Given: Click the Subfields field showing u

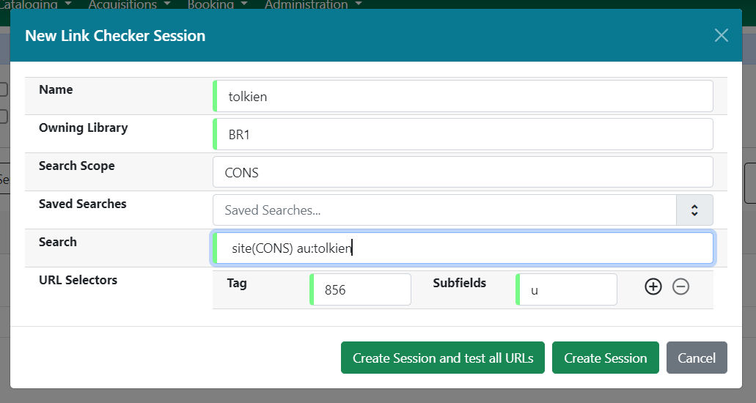Looking at the screenshot, I should [x=566, y=289].
